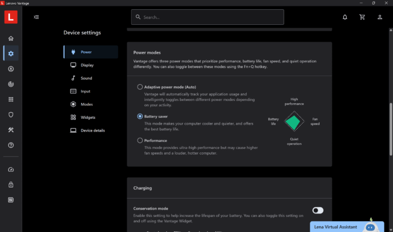Click the search magnifier icon
393x232 pixels.
point(138,17)
